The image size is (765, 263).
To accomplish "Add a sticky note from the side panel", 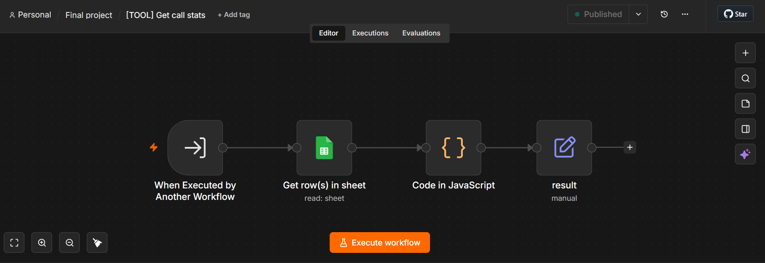I will point(745,104).
